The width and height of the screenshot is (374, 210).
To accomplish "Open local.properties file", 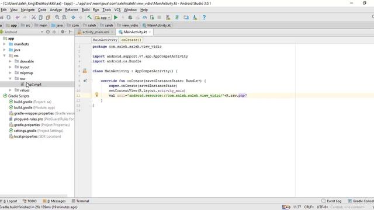I will coord(35,136).
